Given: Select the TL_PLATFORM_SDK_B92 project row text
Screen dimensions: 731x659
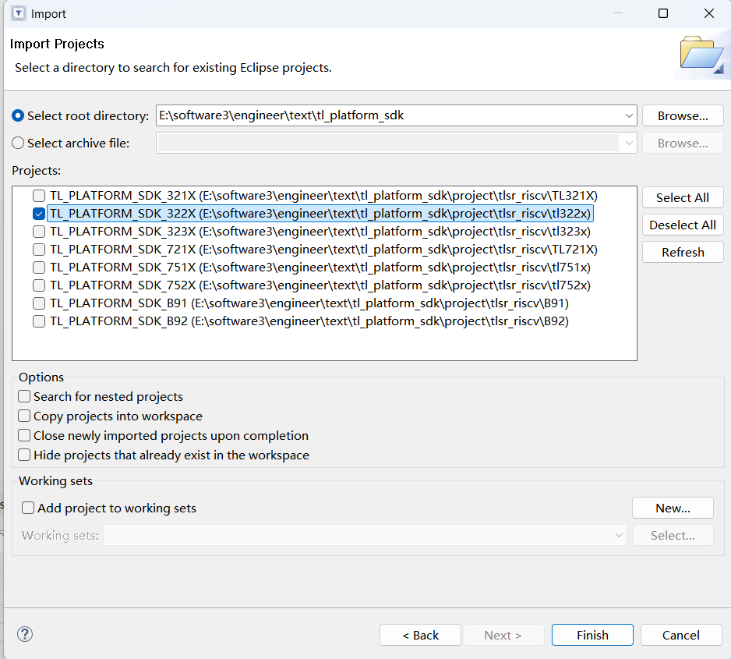Looking at the screenshot, I should [309, 321].
